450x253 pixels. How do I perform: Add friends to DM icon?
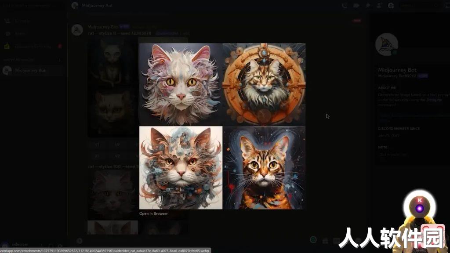point(379,5)
